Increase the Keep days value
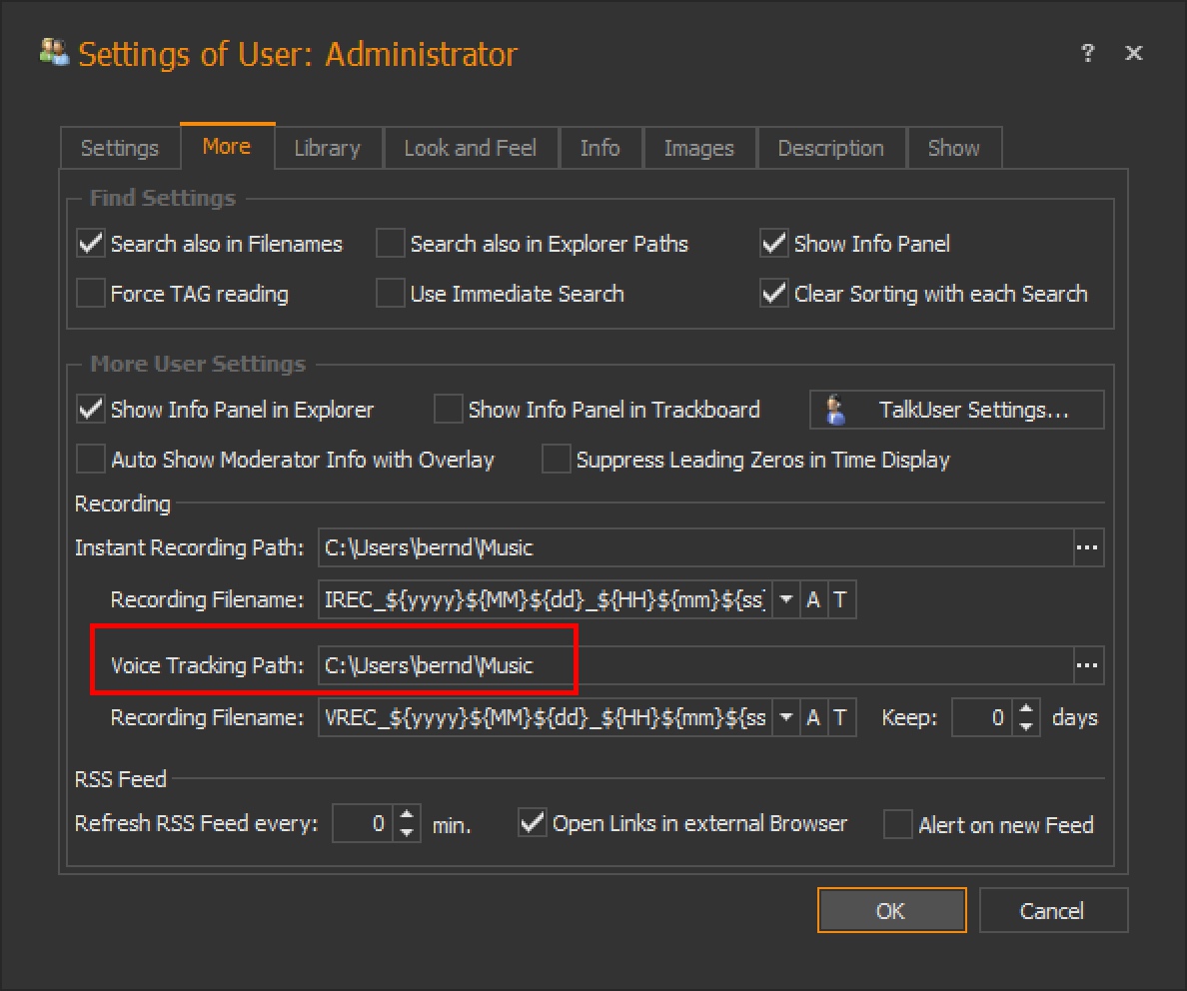The image size is (1187, 991). click(1026, 709)
